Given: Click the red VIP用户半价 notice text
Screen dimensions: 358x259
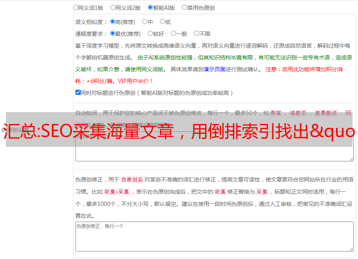Looking at the screenshot, I should (x=135, y=81).
